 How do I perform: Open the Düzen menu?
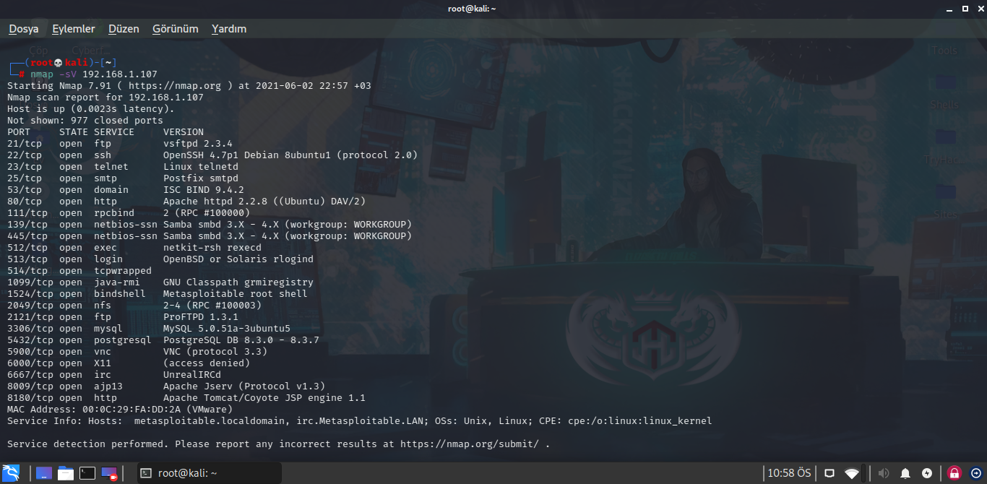(x=124, y=29)
